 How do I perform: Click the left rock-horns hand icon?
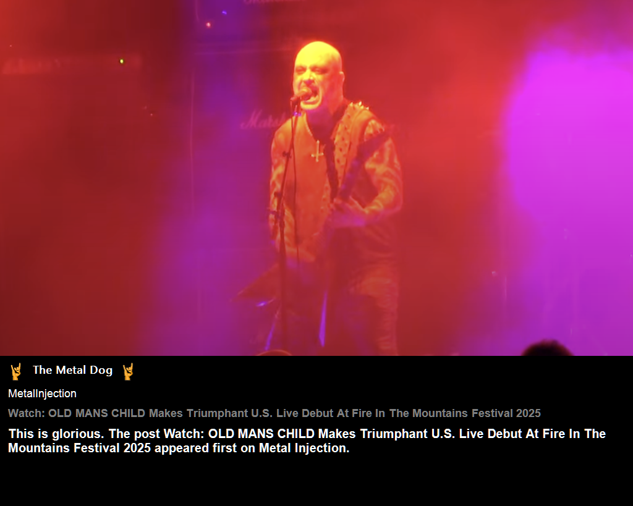click(15, 371)
